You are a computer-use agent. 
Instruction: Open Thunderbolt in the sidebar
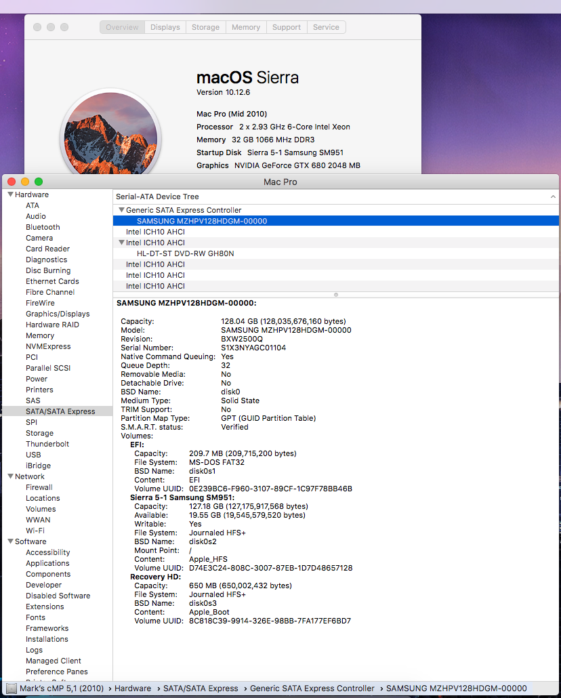(47, 444)
